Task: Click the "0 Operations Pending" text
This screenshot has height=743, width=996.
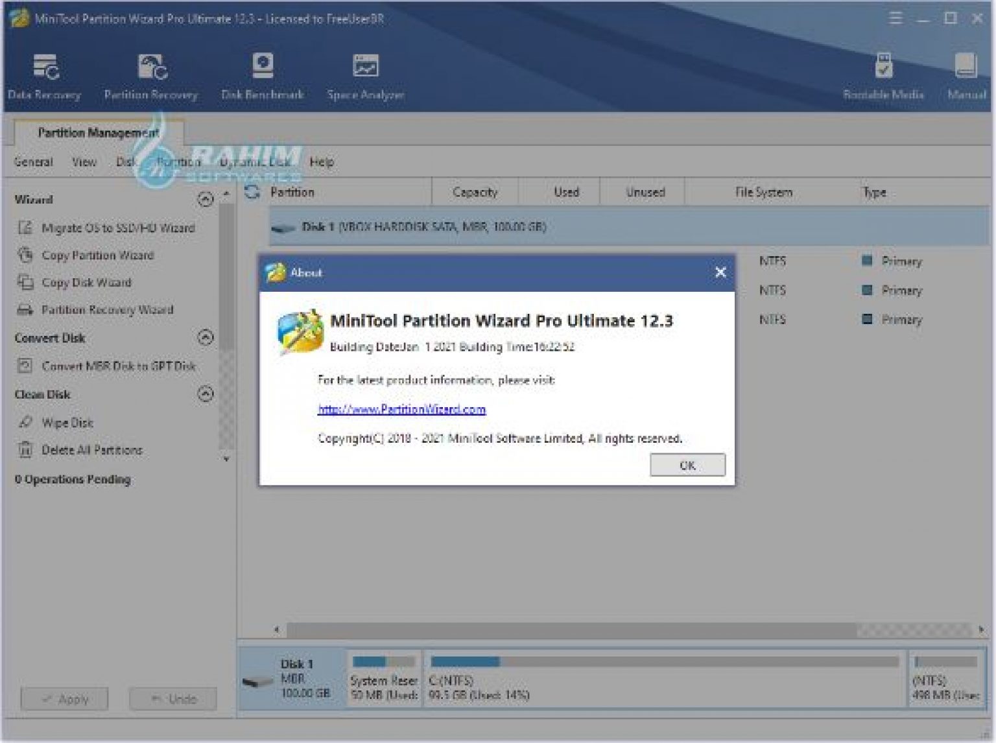Action: click(x=73, y=479)
